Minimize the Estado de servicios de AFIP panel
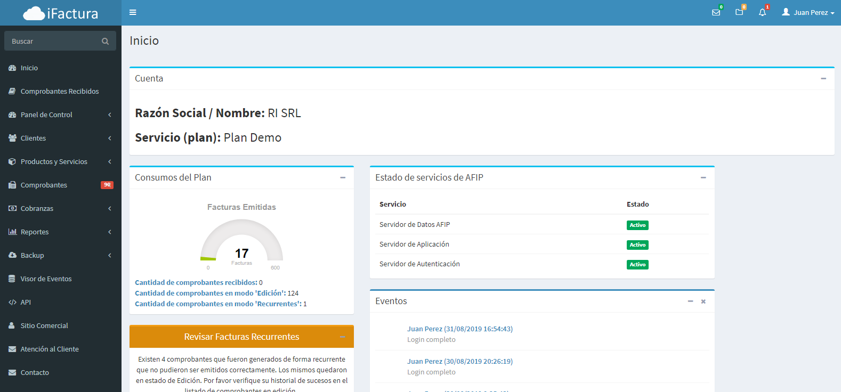This screenshot has height=392, width=841. 703,177
